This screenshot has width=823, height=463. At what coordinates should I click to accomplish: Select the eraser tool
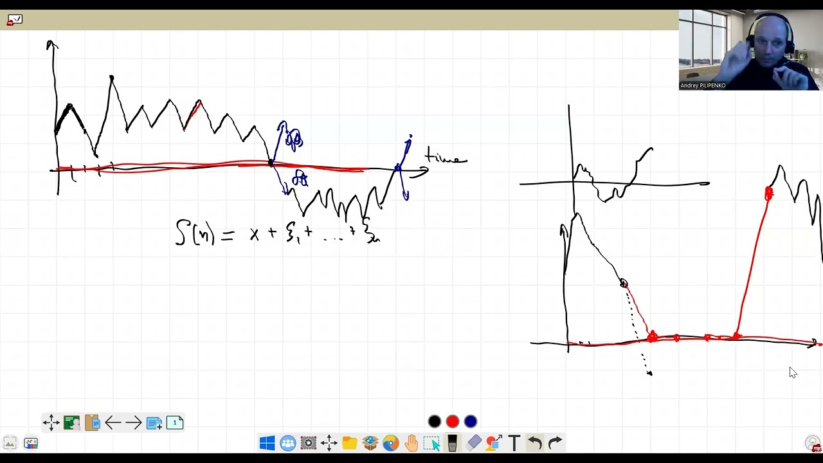(473, 443)
